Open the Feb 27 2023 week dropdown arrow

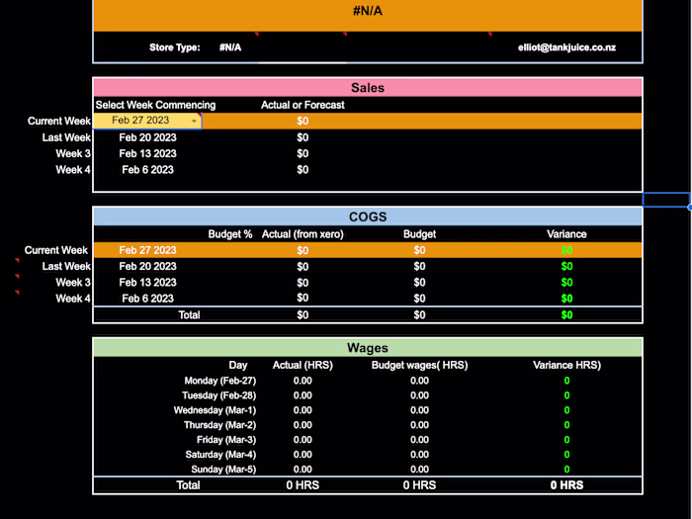click(x=194, y=121)
